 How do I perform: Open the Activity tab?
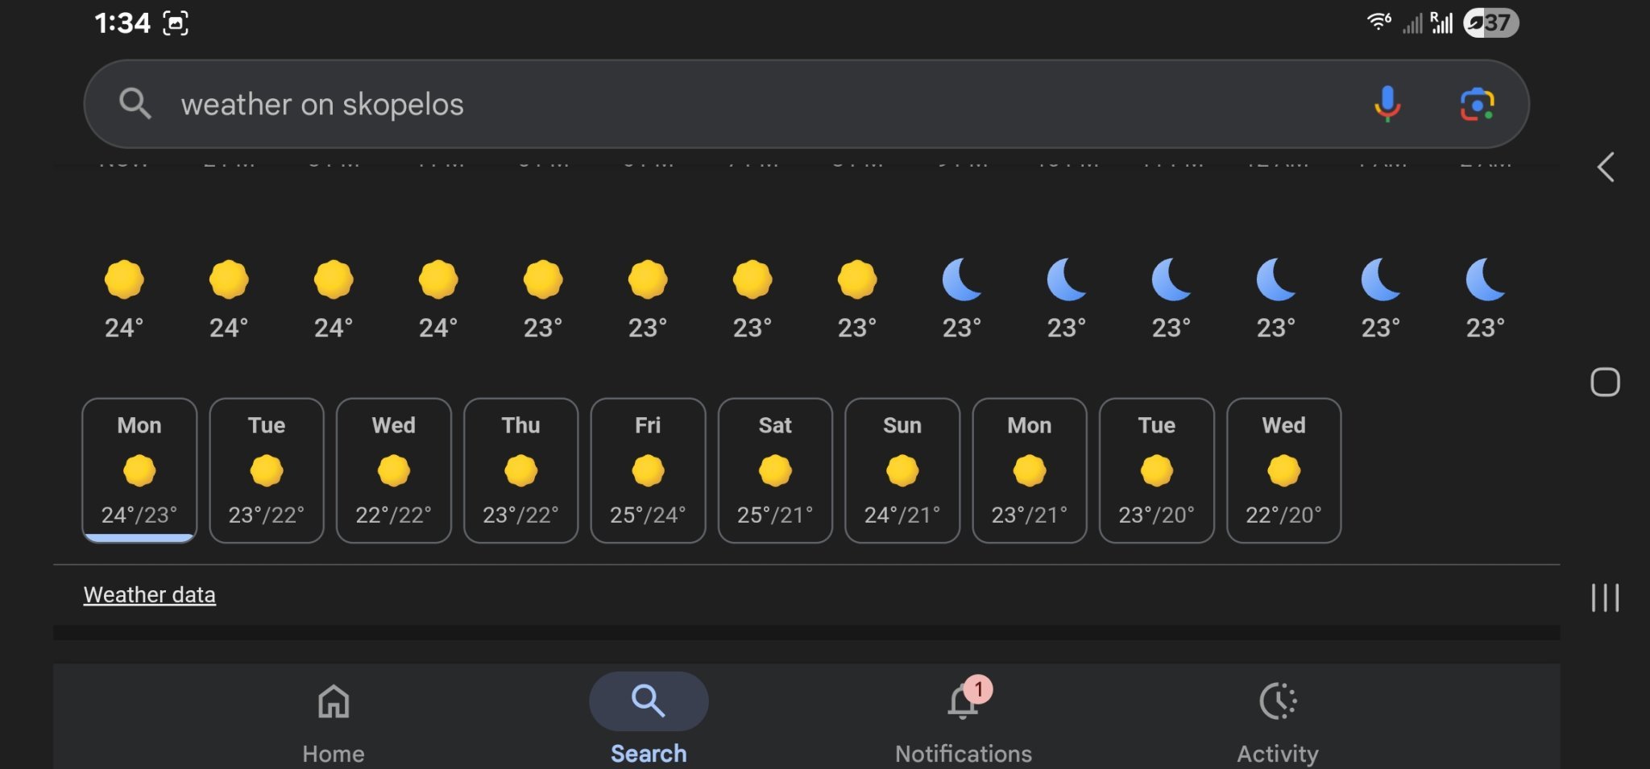(x=1278, y=717)
